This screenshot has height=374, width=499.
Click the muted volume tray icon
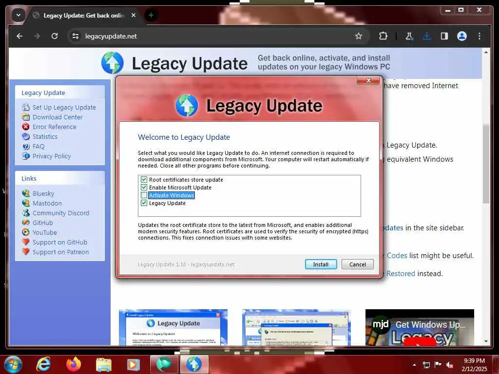coord(450,365)
